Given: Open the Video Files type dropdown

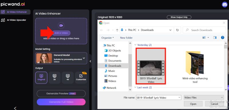Looking at the screenshot, I should [x=204, y=97].
